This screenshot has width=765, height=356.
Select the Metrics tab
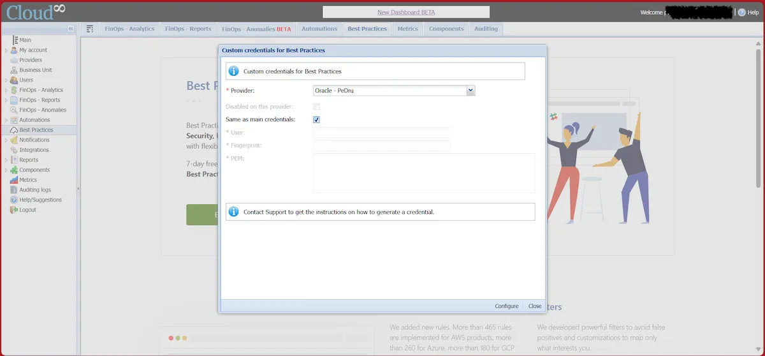click(x=407, y=29)
